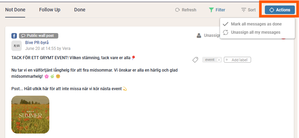This screenshot has width=299, height=138.
Task: Click the Add label button
Action: click(x=237, y=60)
